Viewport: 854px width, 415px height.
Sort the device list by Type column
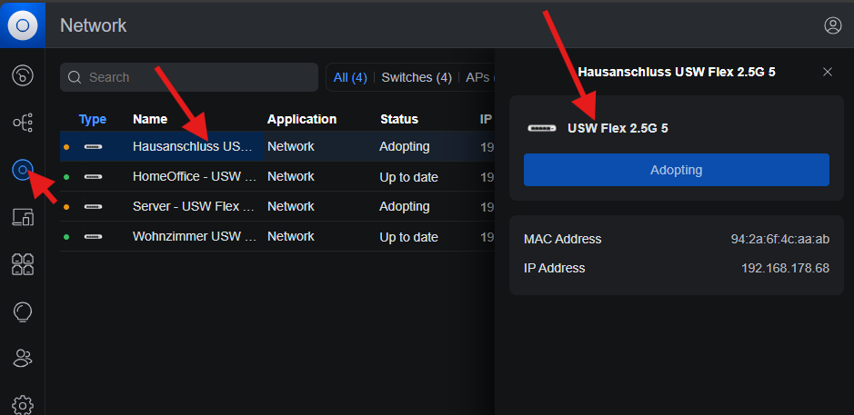tap(93, 119)
